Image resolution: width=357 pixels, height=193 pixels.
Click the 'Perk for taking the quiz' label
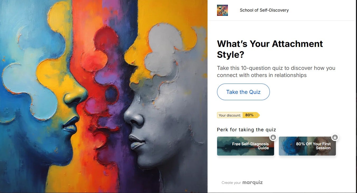point(246,129)
